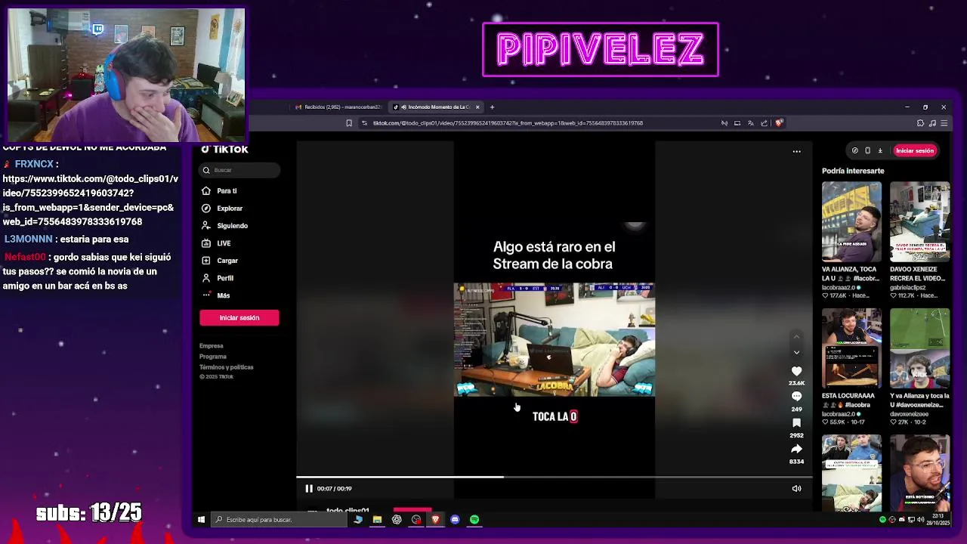967x544 pixels.
Task: Focus the TikTok Buscar search field
Action: [240, 170]
